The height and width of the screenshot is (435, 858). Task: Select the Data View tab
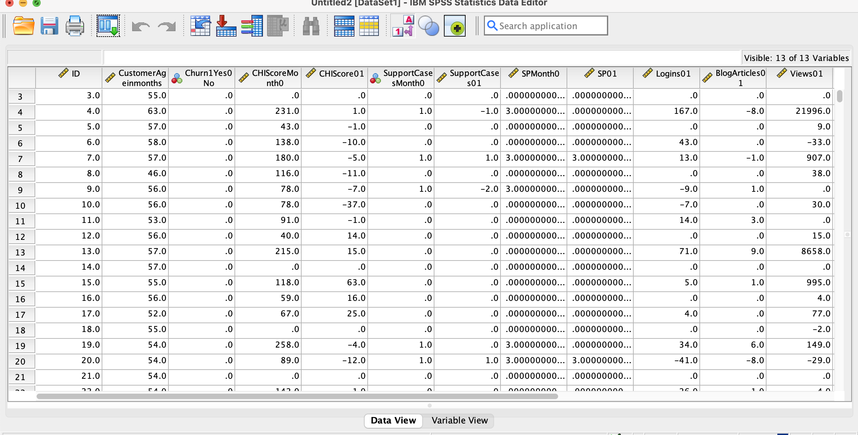click(x=393, y=420)
